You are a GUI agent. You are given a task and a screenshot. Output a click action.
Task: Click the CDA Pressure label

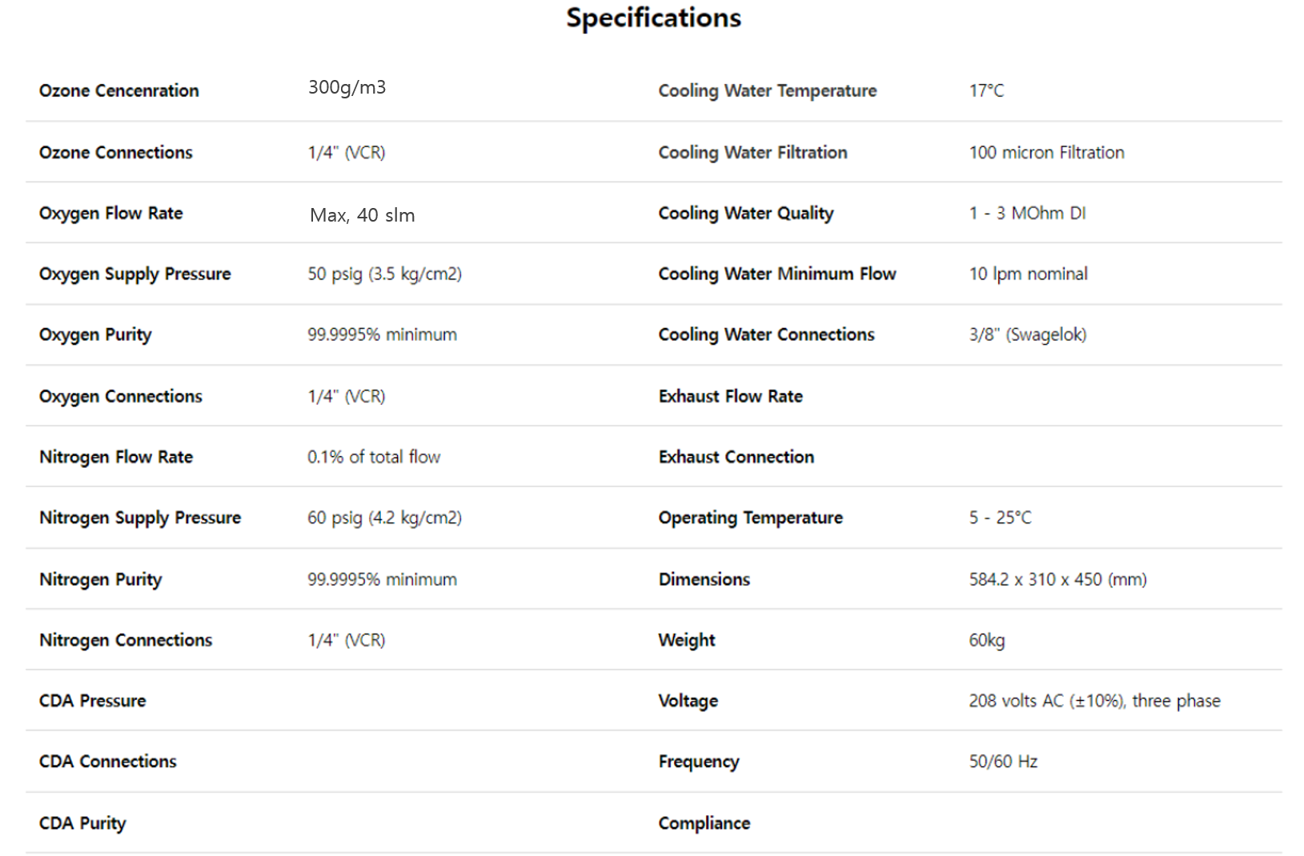tap(92, 701)
